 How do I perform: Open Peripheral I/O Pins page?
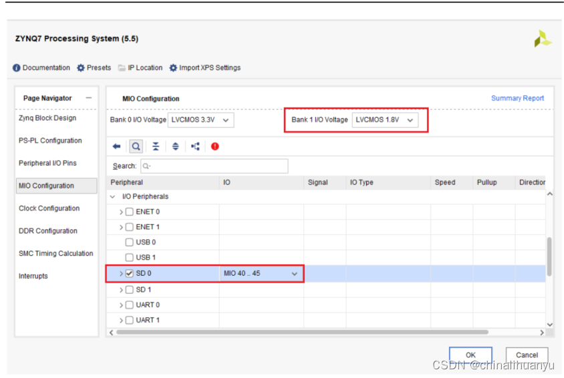click(47, 163)
